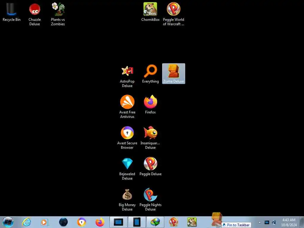
Task: Select the Avast Free Antivirus shortcut
Action: 127,107
